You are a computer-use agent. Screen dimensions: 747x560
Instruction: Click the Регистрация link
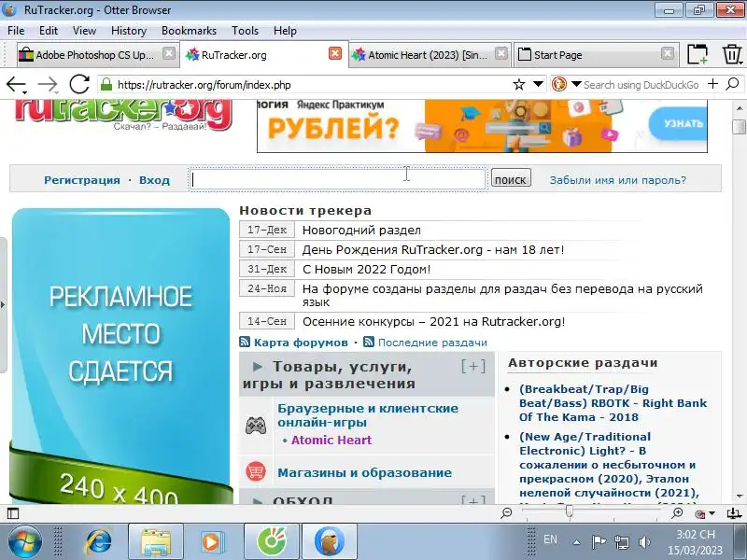(82, 180)
